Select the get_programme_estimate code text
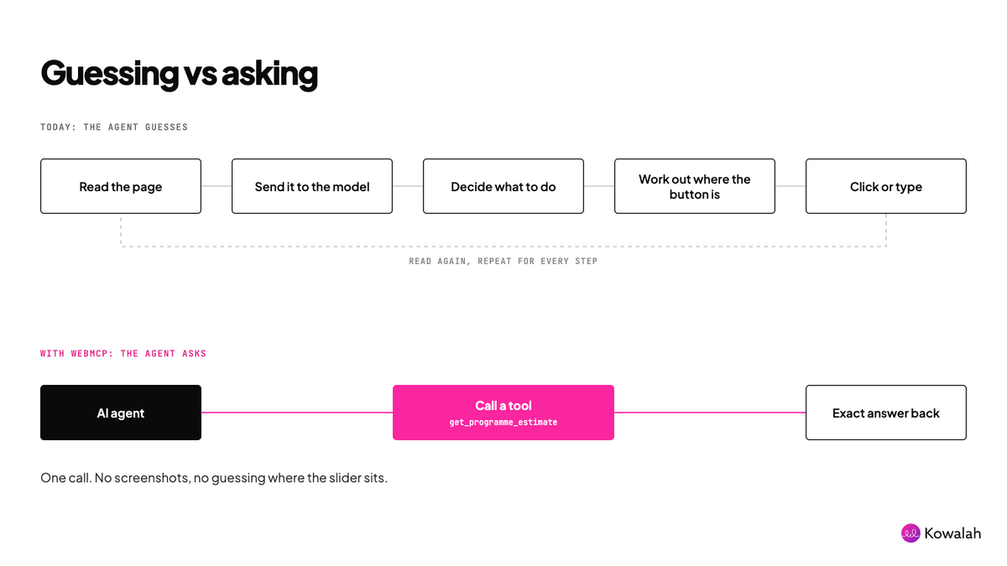 (x=503, y=423)
